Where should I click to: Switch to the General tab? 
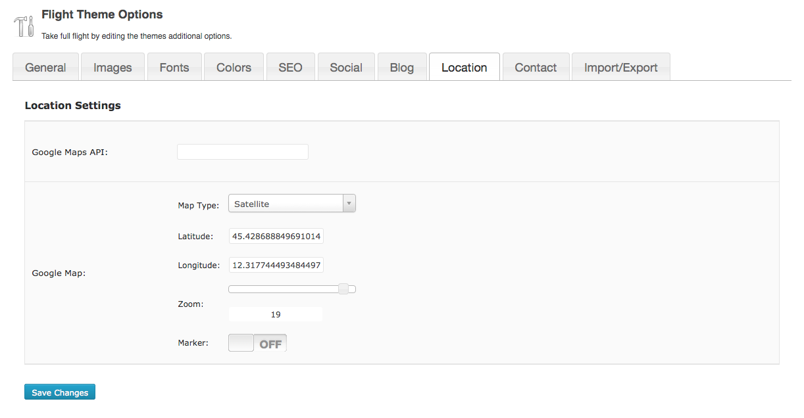tap(45, 67)
